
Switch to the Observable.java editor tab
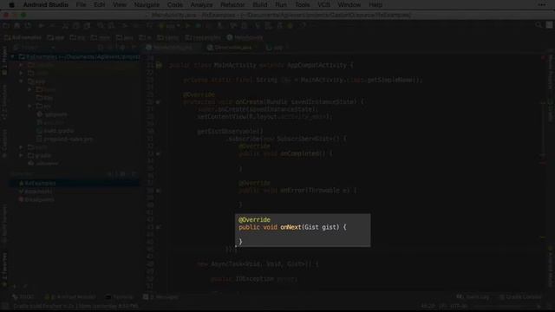click(230, 48)
